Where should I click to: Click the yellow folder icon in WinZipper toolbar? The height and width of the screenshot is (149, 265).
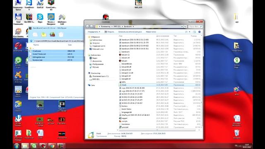click(x=44, y=34)
